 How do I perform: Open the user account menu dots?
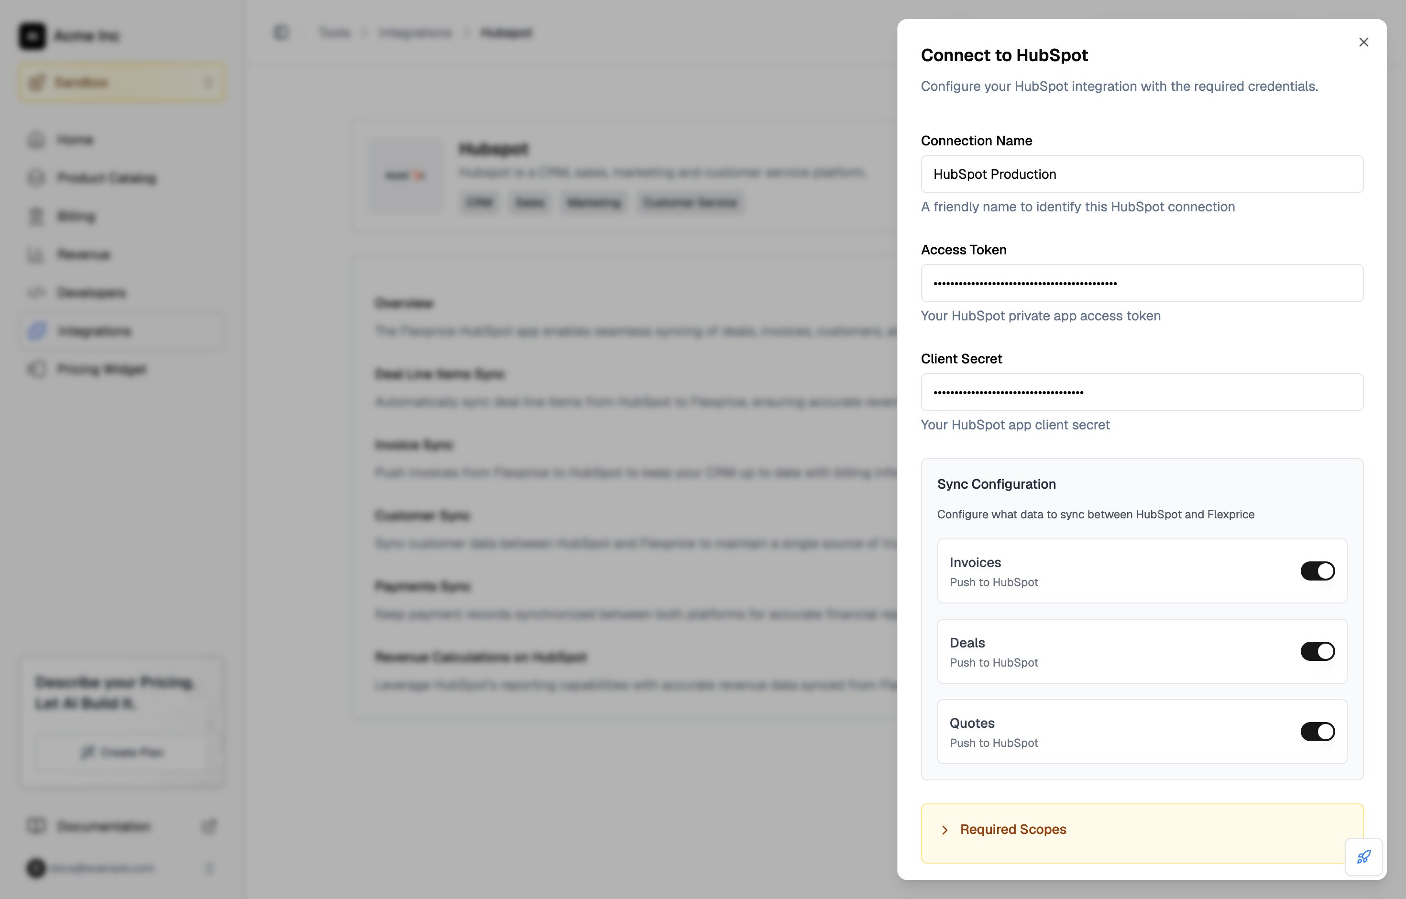209,869
